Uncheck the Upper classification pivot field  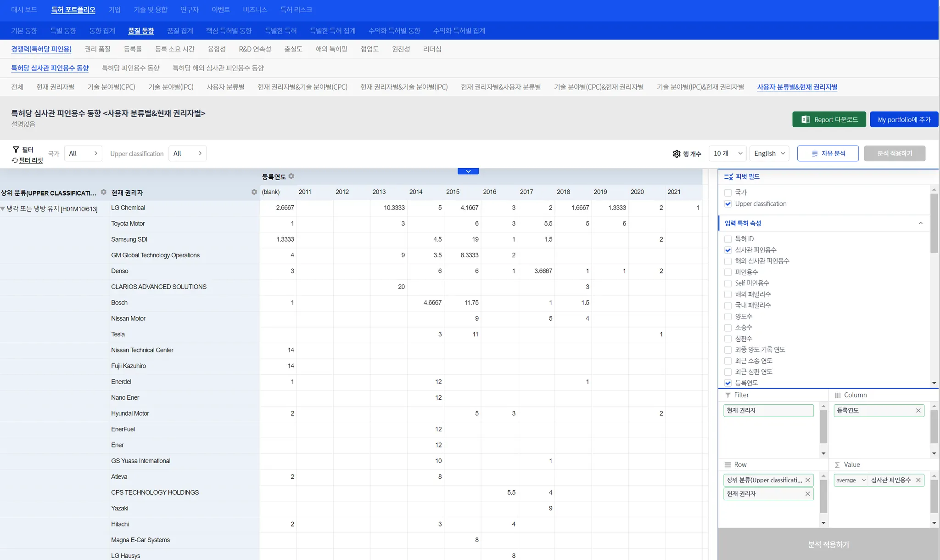(728, 204)
